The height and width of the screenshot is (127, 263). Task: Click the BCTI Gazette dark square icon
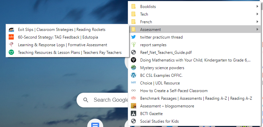pyautogui.click(x=133, y=114)
